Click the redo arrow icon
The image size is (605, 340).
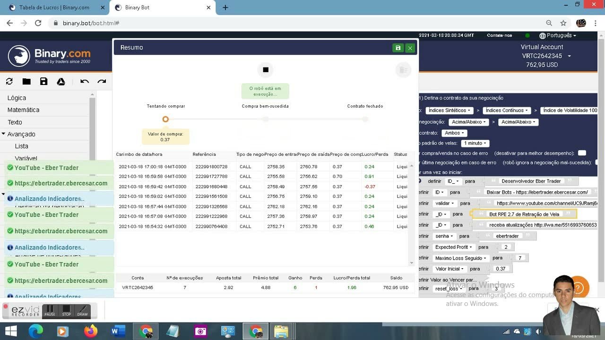coord(102,81)
